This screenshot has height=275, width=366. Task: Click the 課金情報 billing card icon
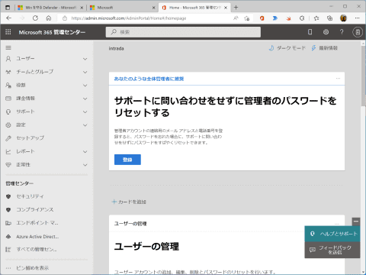tap(8, 99)
